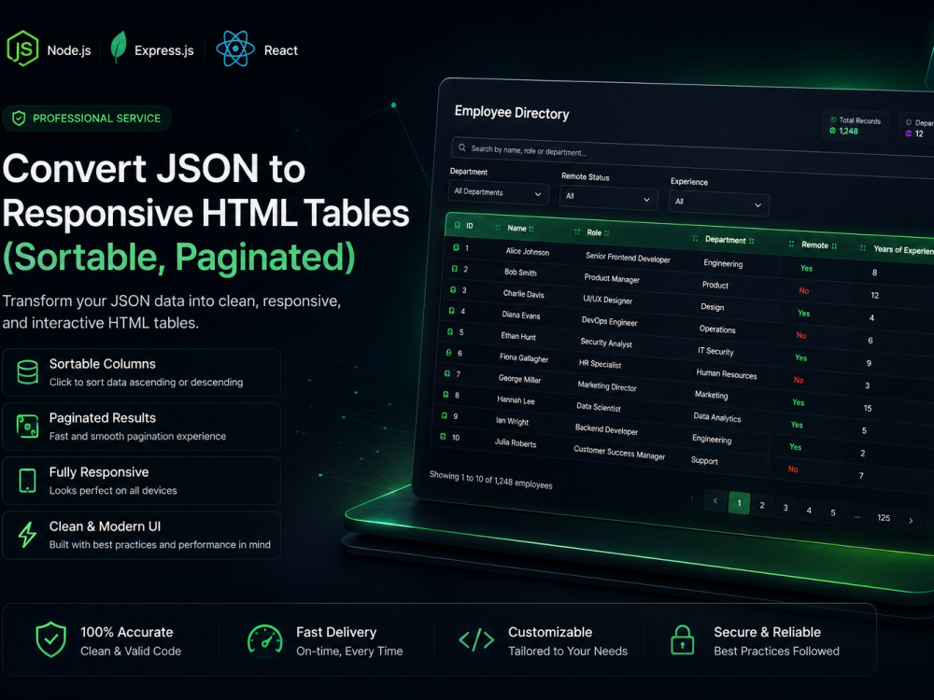Go to next page with right arrow
This screenshot has width=934, height=700.
pyautogui.click(x=910, y=521)
